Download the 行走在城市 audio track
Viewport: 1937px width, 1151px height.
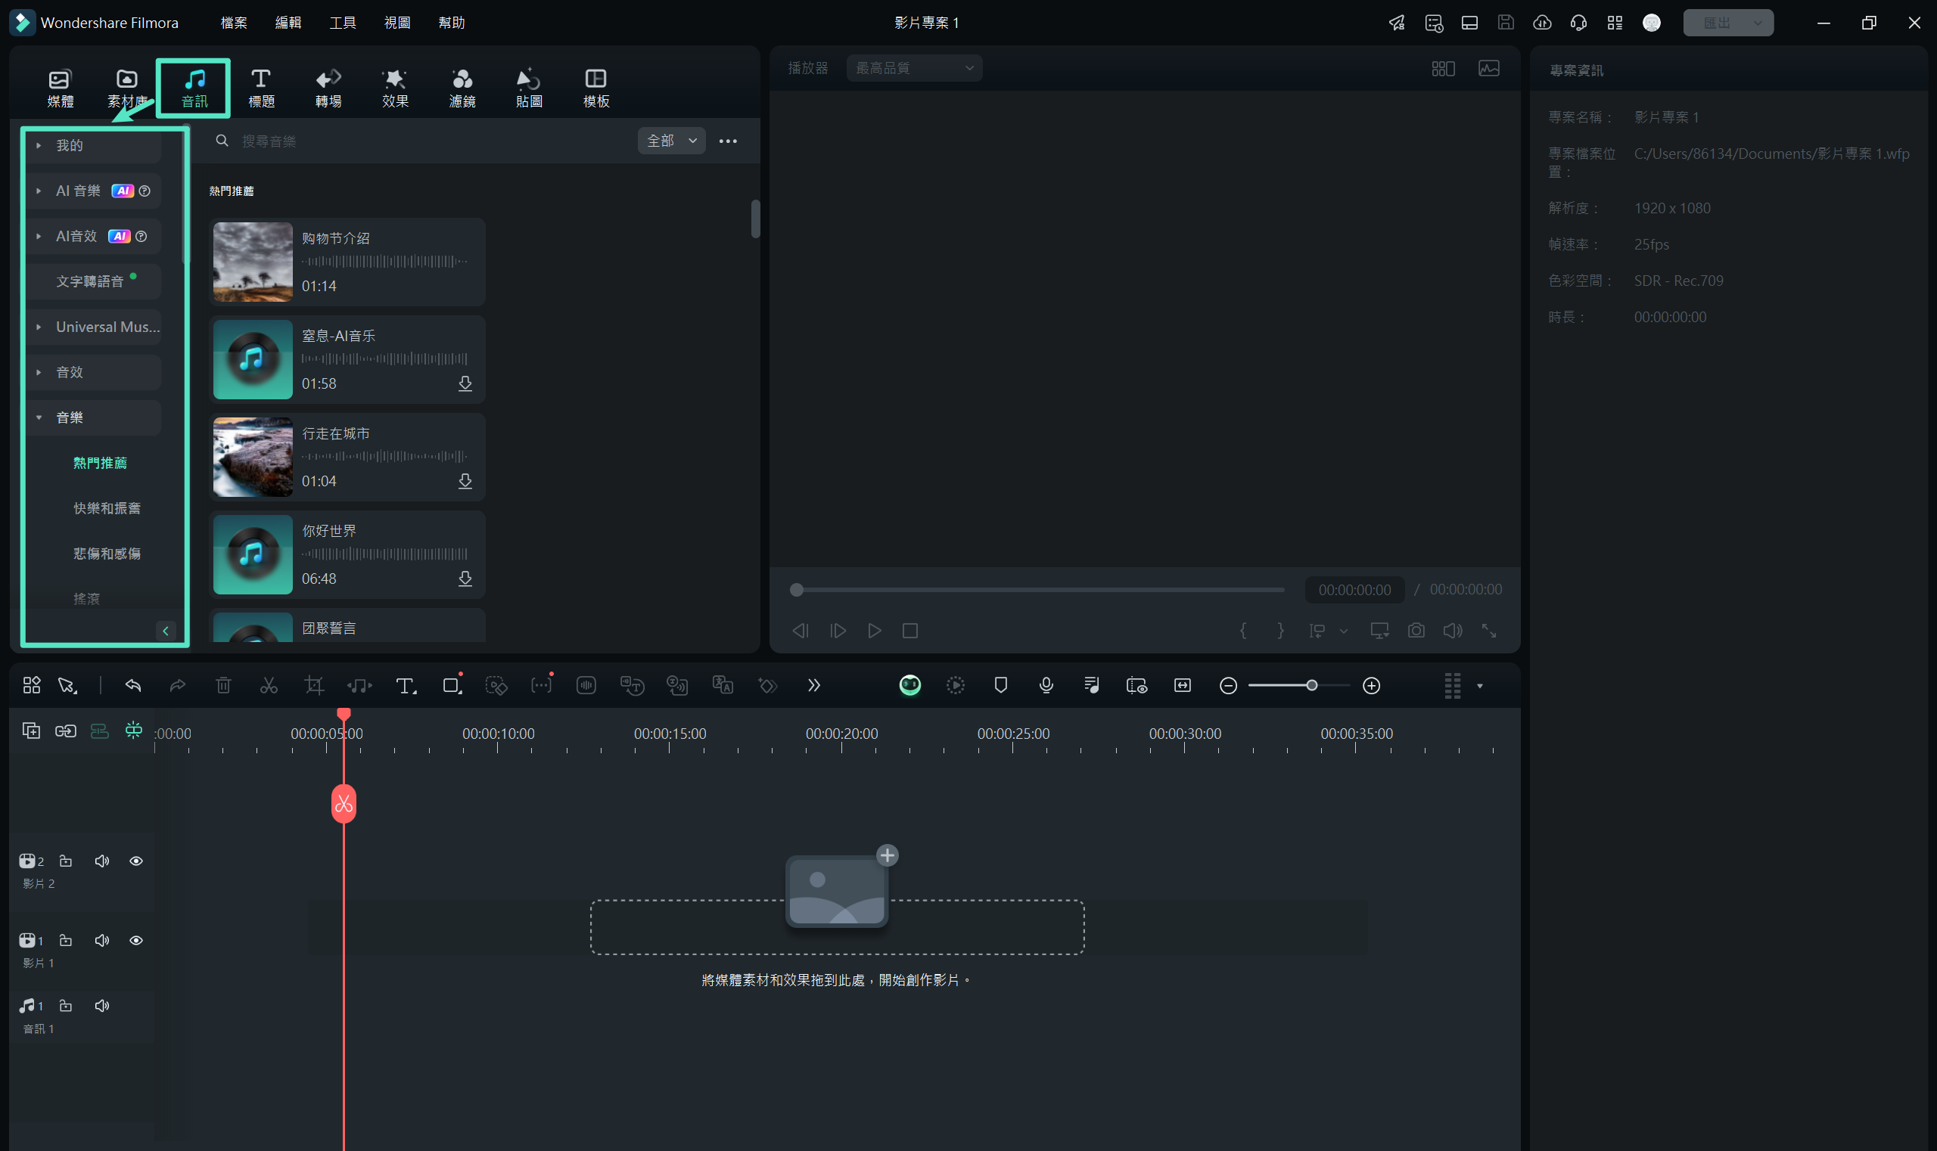click(465, 481)
